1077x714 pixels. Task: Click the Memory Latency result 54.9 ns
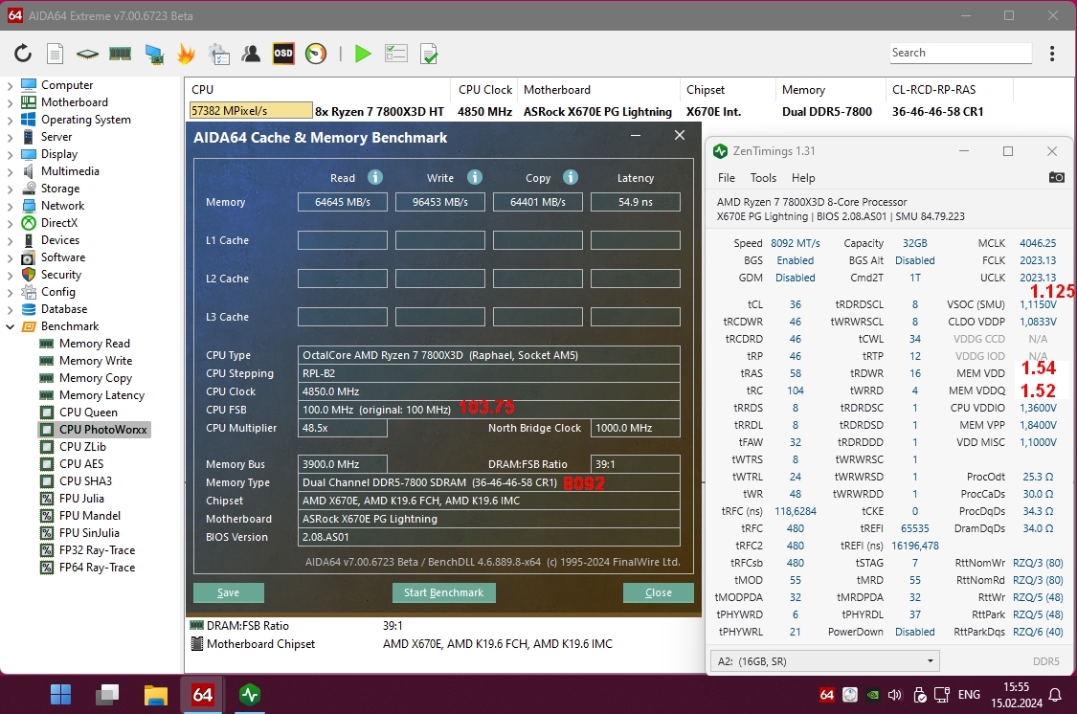pos(636,202)
